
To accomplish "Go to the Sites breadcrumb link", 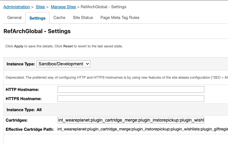I will [40, 7].
